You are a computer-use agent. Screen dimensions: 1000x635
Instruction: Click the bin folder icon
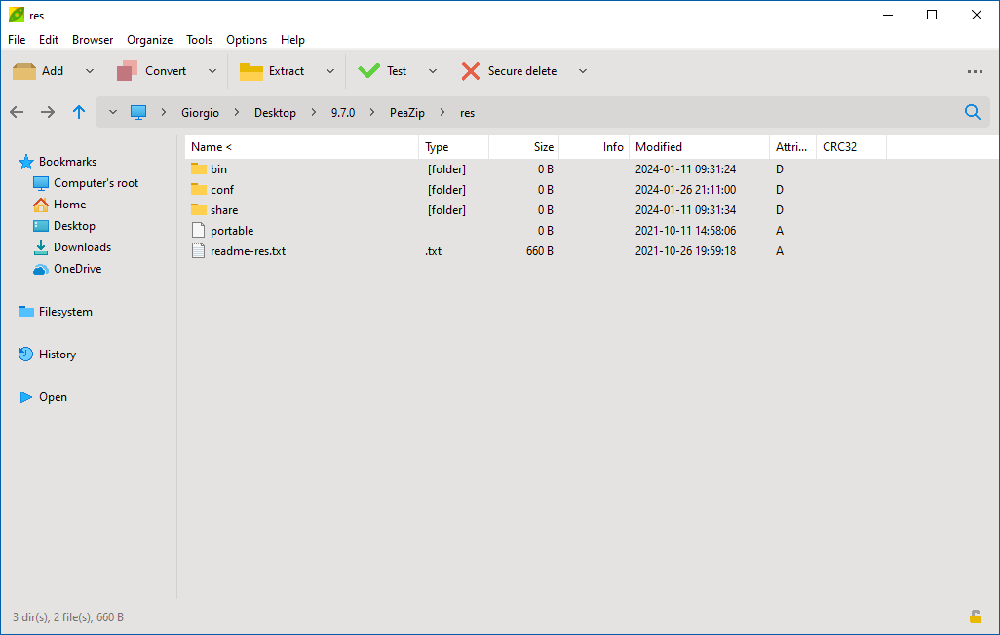198,168
